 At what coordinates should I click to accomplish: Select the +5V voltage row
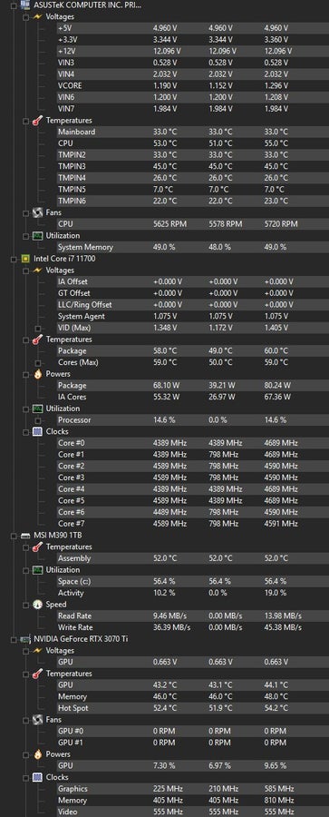pyautogui.click(x=193, y=28)
